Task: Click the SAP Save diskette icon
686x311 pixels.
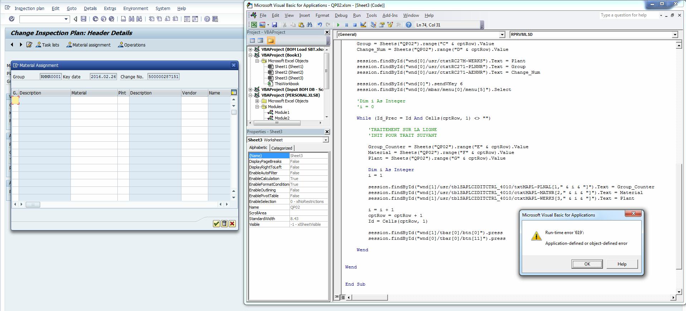Action: click(83, 19)
